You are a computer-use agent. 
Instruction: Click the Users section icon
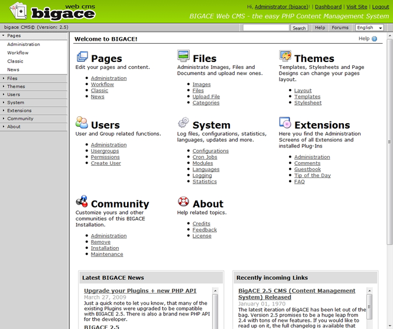coord(82,123)
